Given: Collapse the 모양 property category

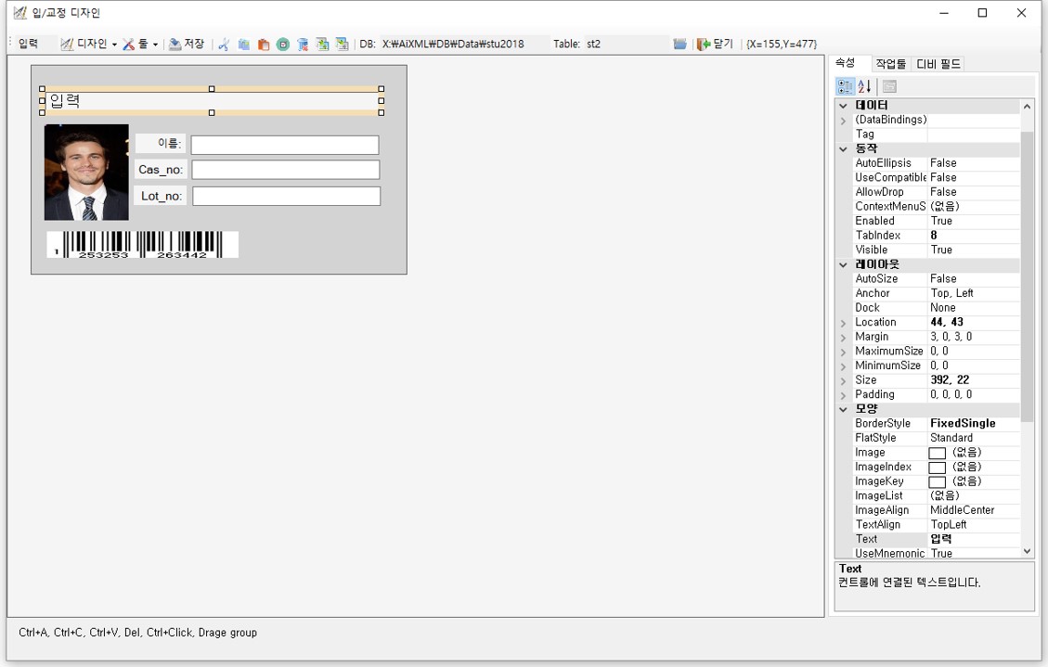Looking at the screenshot, I should [x=843, y=409].
